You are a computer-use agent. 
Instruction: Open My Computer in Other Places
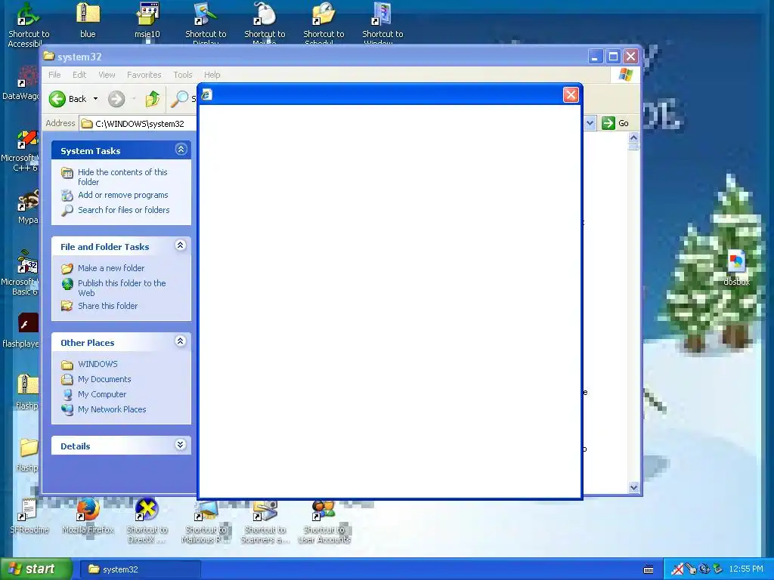pos(102,394)
